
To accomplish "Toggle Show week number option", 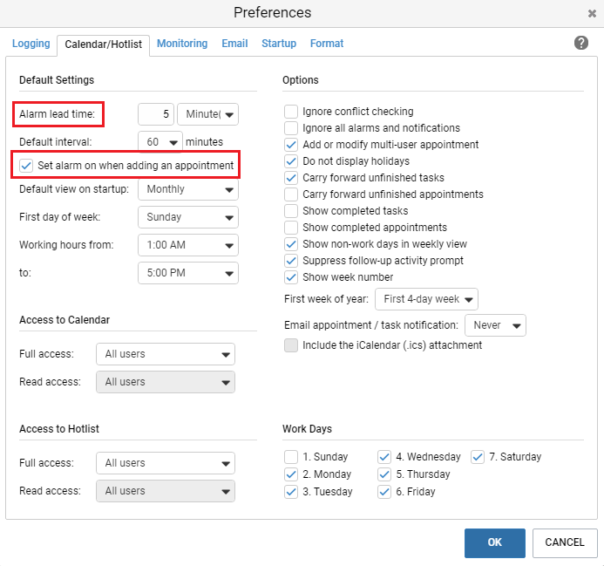I will (x=291, y=277).
